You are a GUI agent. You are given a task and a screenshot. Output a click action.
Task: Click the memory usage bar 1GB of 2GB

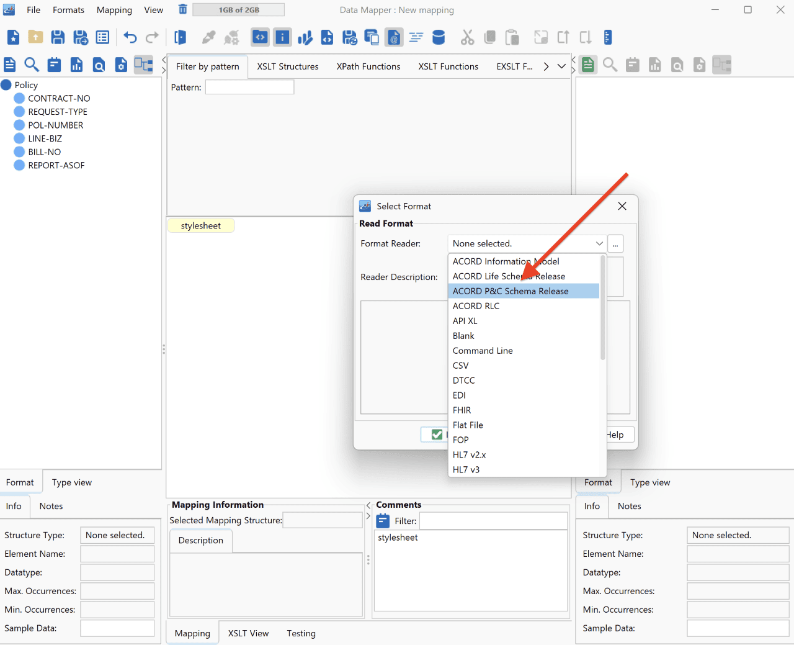[239, 10]
